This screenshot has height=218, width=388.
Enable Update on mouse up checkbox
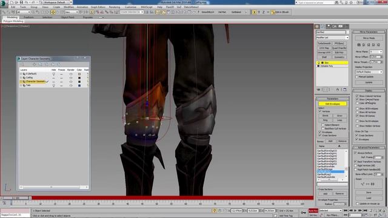[357, 203]
